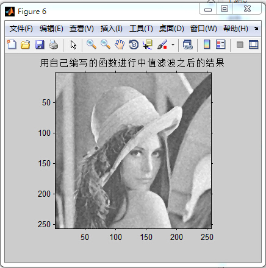Click the y-axis tick label 200
This screenshot has width=266, height=268.
point(44,194)
